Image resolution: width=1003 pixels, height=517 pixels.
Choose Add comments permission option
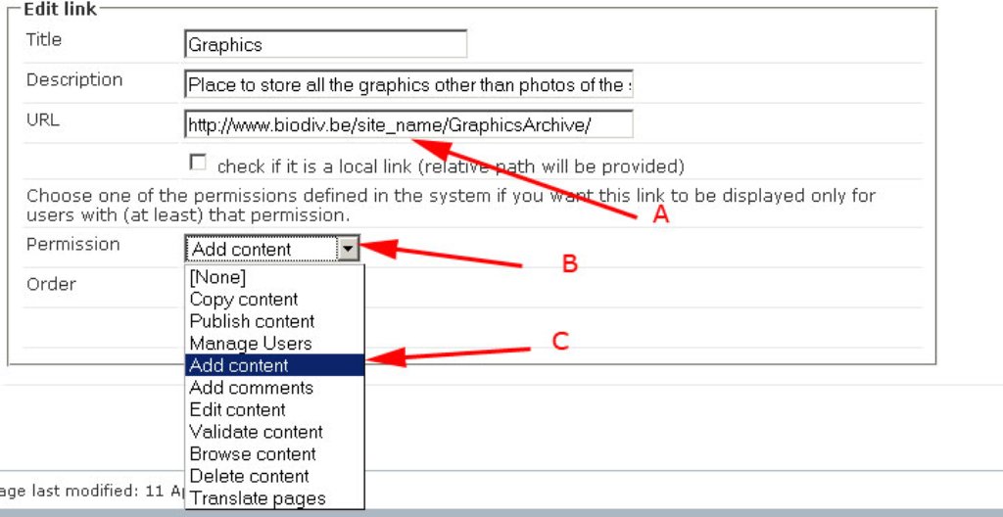click(x=274, y=387)
